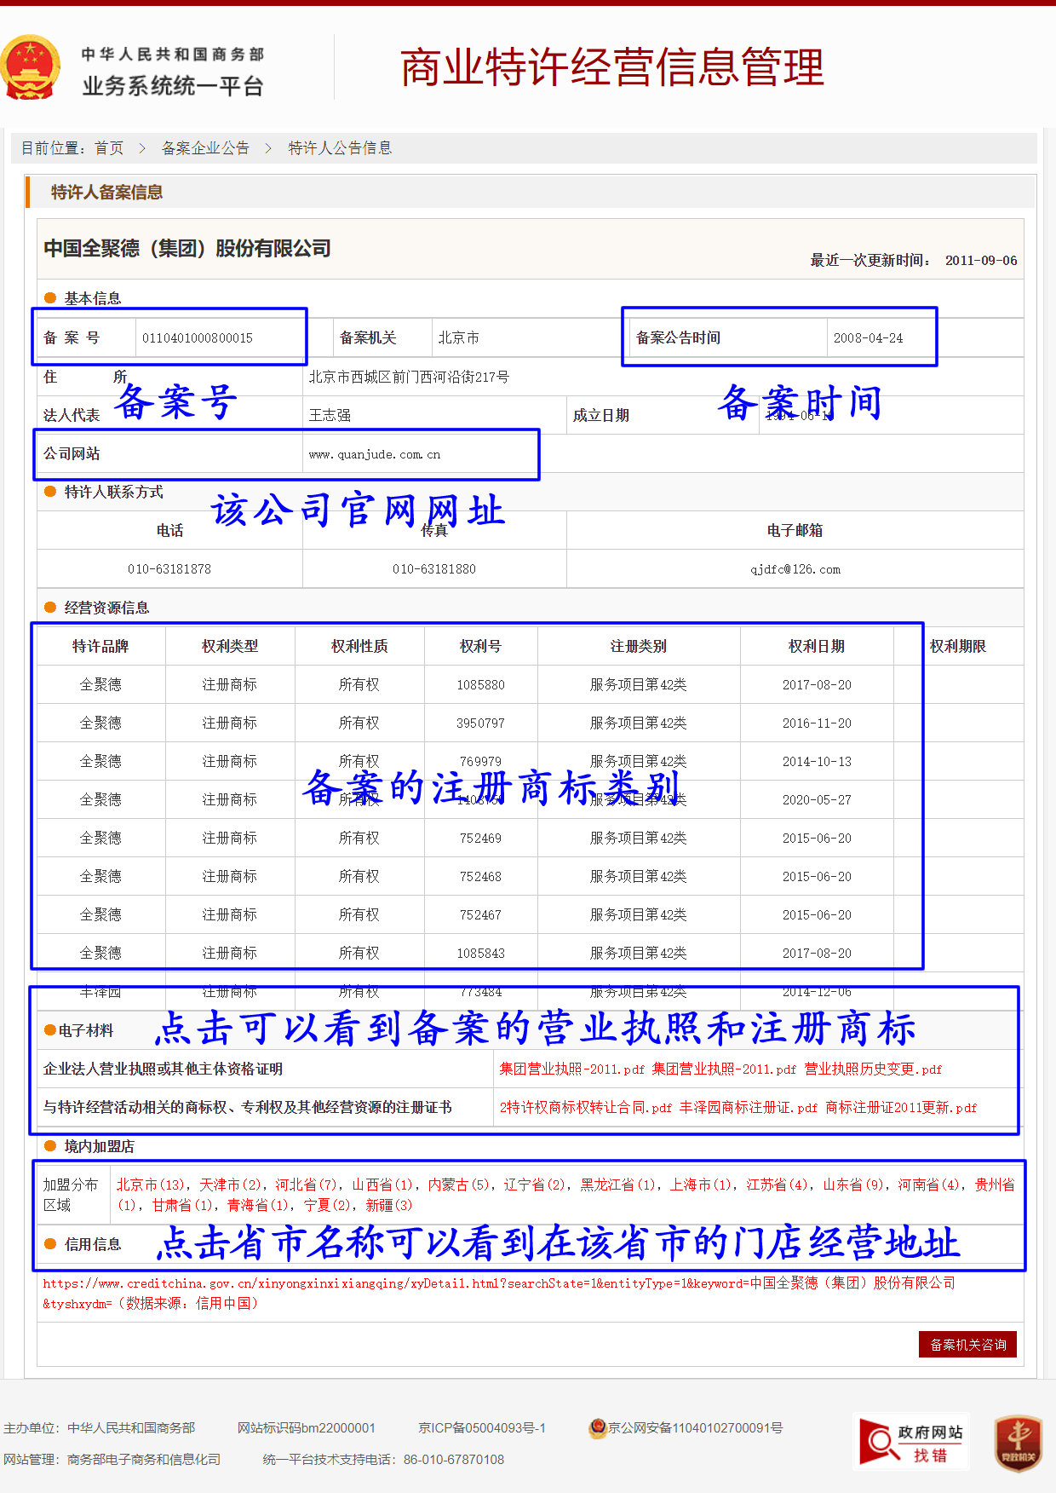Click rights date 2020-05-27
The height and width of the screenshot is (1493, 1056).
(818, 800)
